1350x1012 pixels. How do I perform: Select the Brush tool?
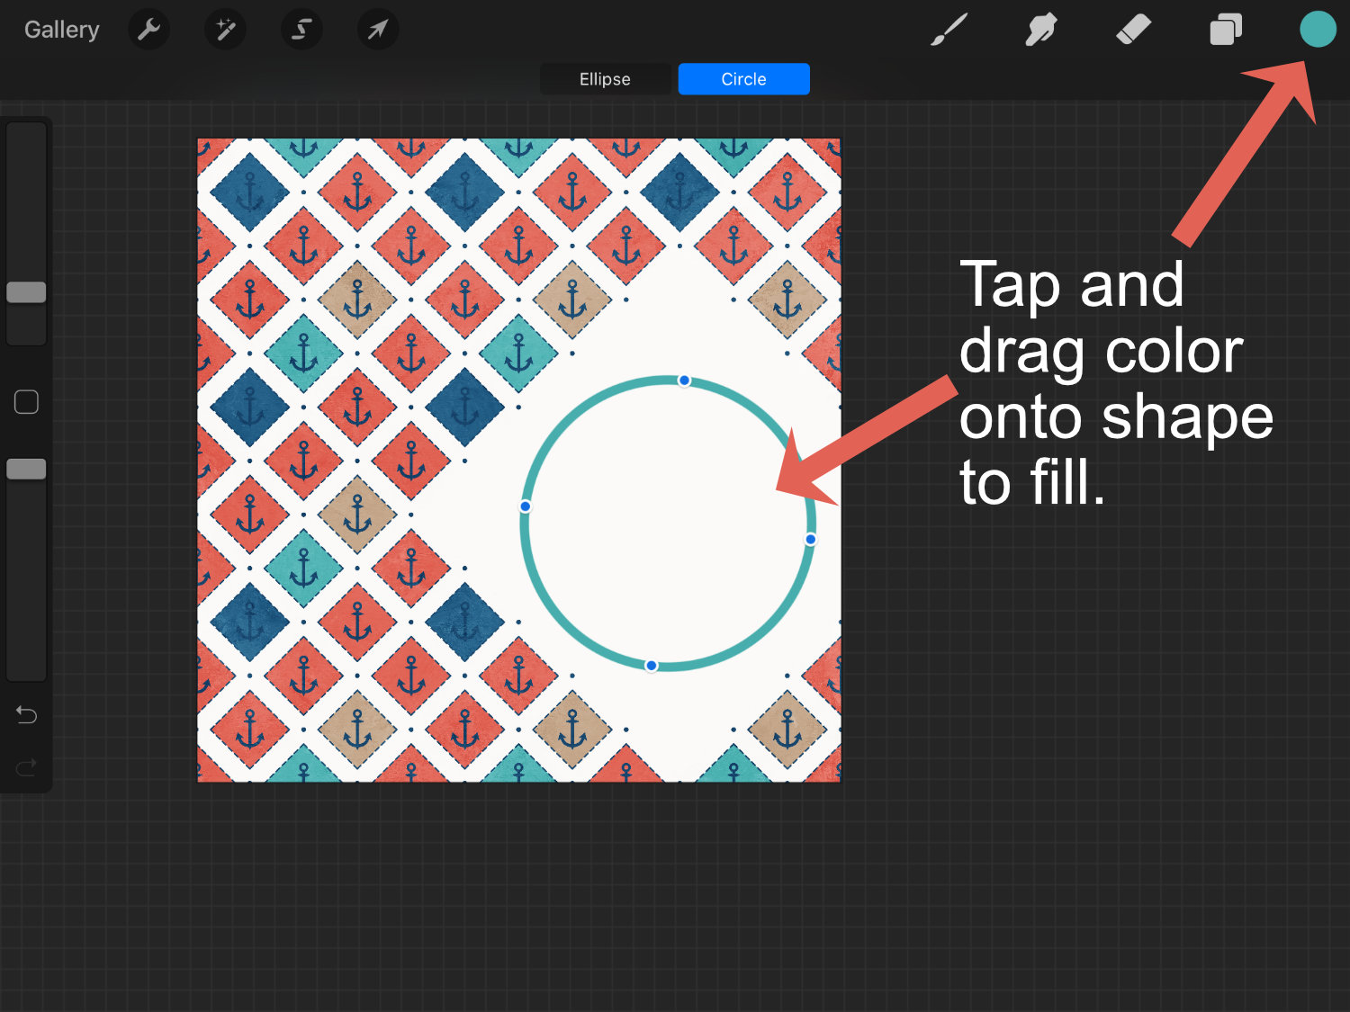tap(949, 29)
